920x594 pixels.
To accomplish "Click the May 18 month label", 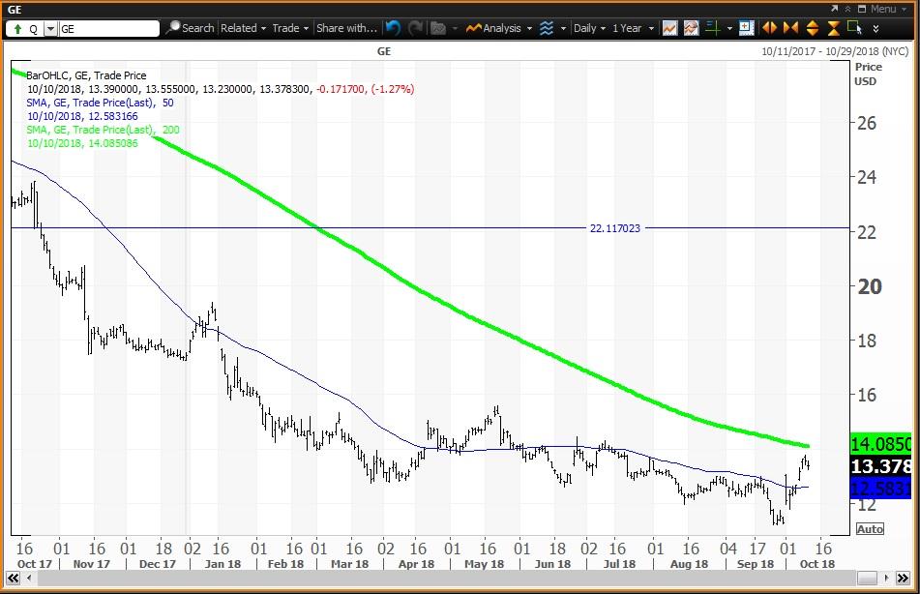I will click(484, 564).
